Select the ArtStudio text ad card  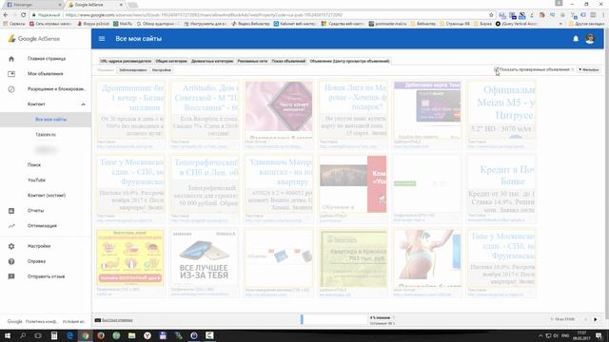click(205, 110)
